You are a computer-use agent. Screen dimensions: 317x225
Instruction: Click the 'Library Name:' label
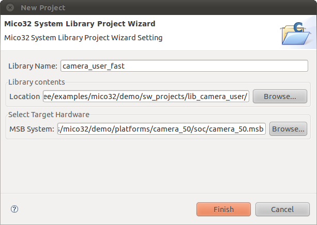point(33,66)
